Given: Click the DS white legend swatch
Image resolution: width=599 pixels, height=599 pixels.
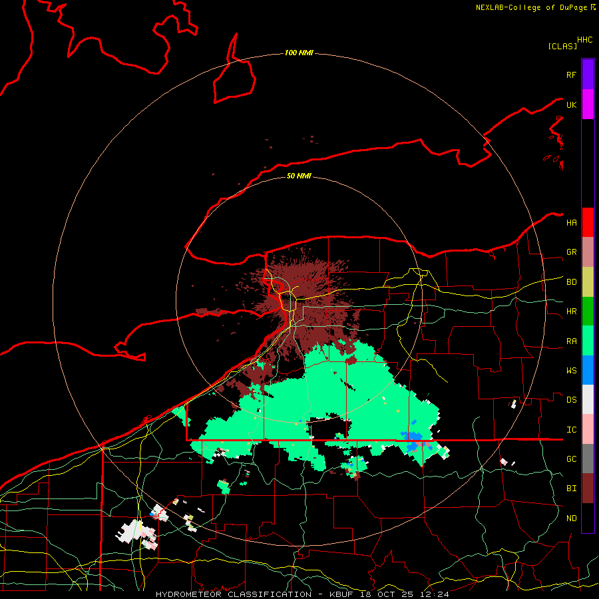Looking at the screenshot, I should pyautogui.click(x=588, y=399).
